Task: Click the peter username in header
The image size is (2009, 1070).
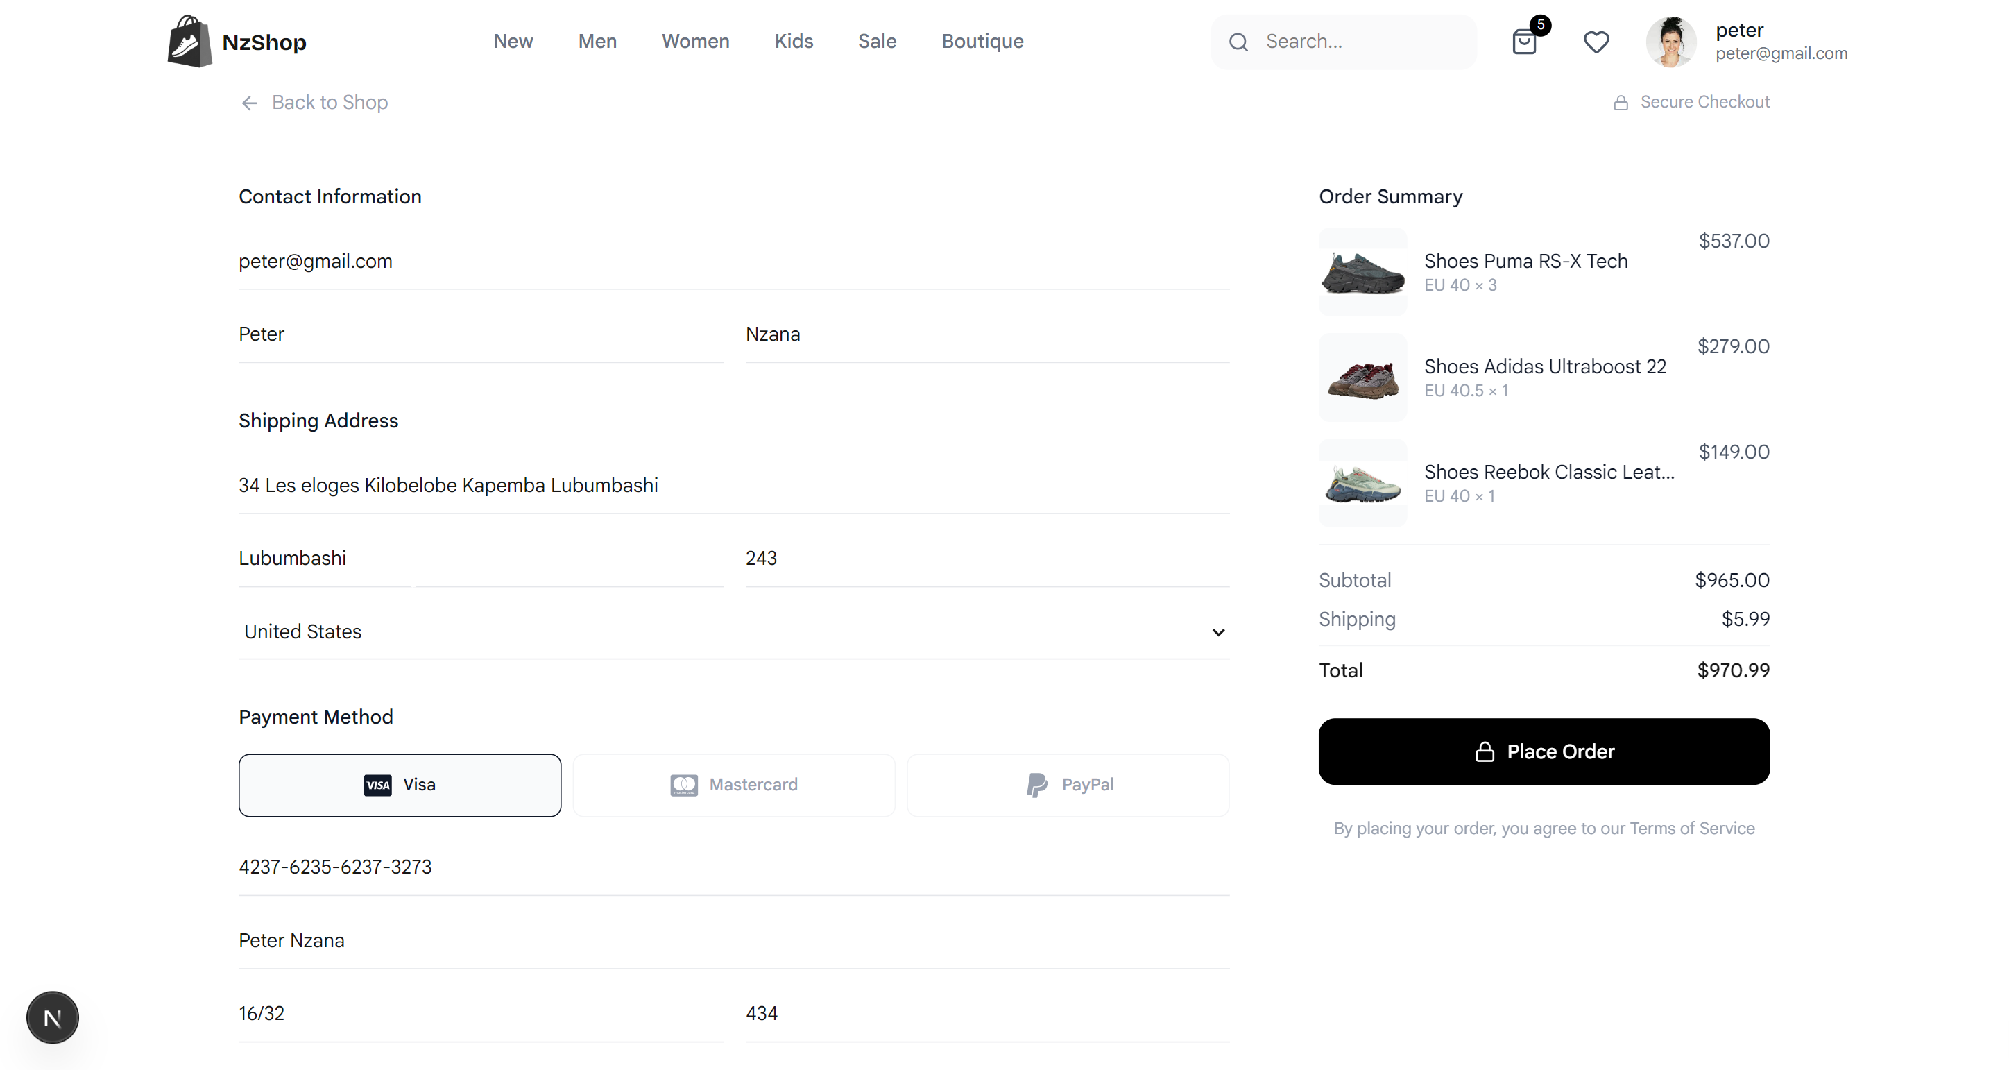Action: coord(1738,30)
